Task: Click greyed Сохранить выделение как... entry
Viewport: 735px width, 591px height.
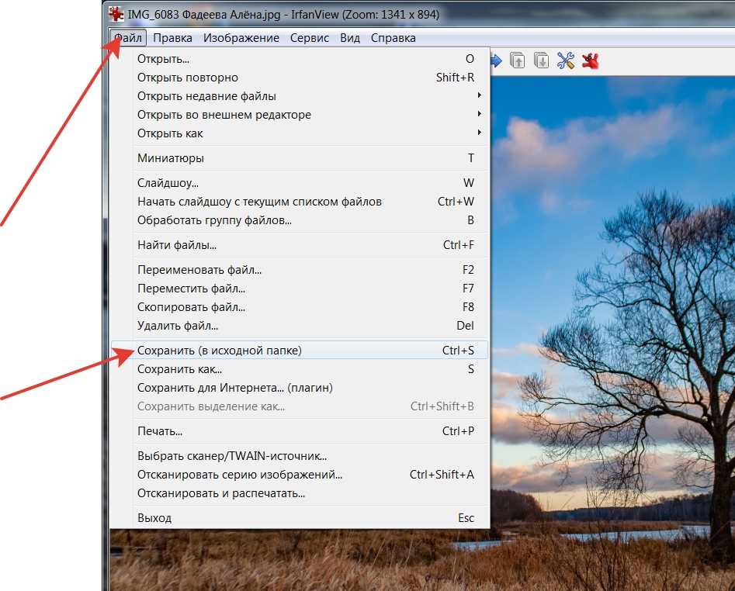Action: (x=300, y=406)
